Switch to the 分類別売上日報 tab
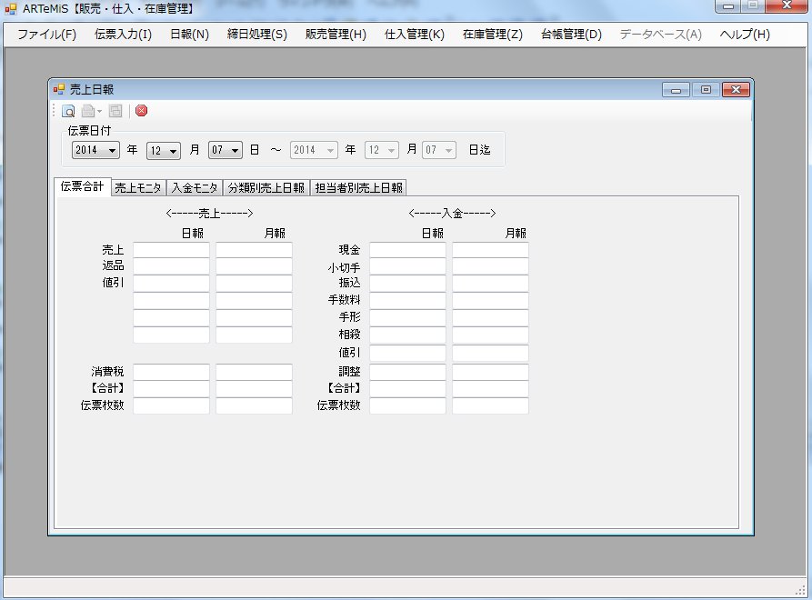The image size is (812, 600). coord(266,188)
